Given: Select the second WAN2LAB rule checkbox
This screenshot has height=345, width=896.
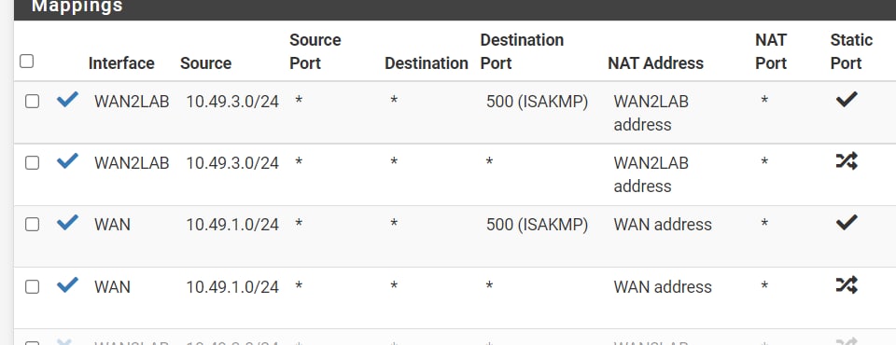Looking at the screenshot, I should (x=32, y=163).
